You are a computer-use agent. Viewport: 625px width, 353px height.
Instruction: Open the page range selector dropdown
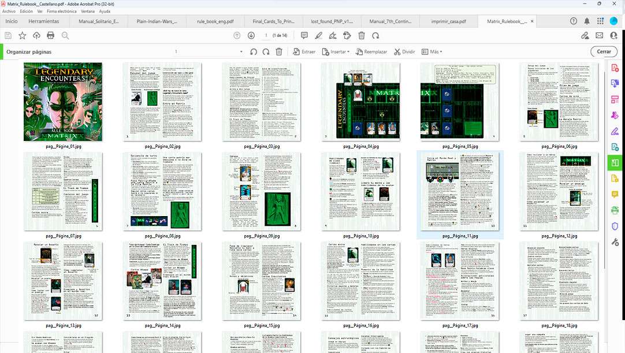click(241, 51)
